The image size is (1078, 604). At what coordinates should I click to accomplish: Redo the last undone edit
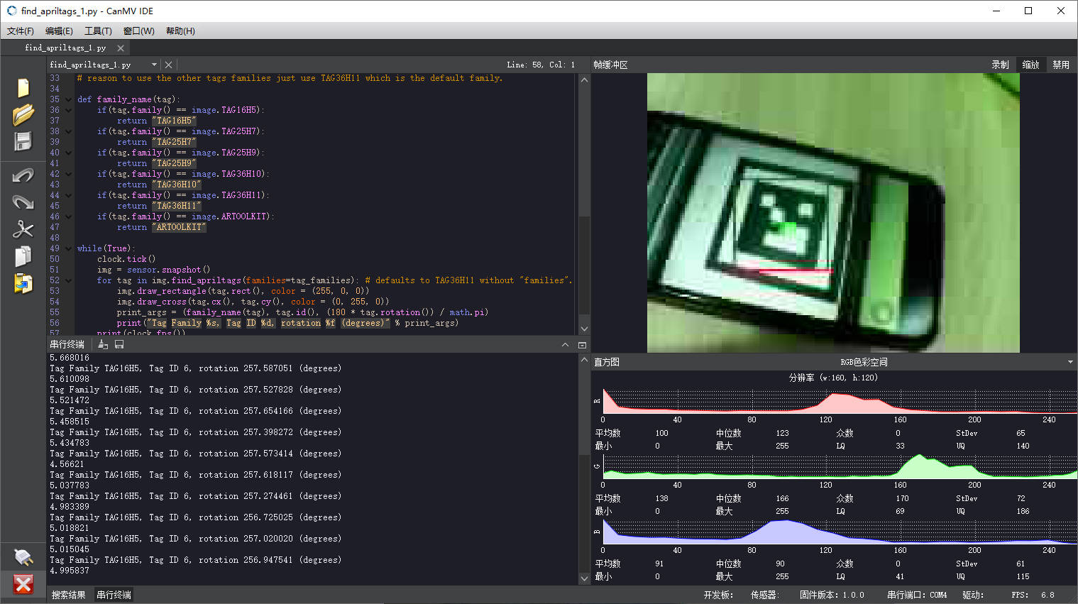23,202
